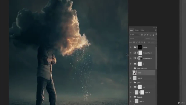The height and width of the screenshot is (105, 186).
Task: Switch to the Brush tab
Action: pos(137,30)
